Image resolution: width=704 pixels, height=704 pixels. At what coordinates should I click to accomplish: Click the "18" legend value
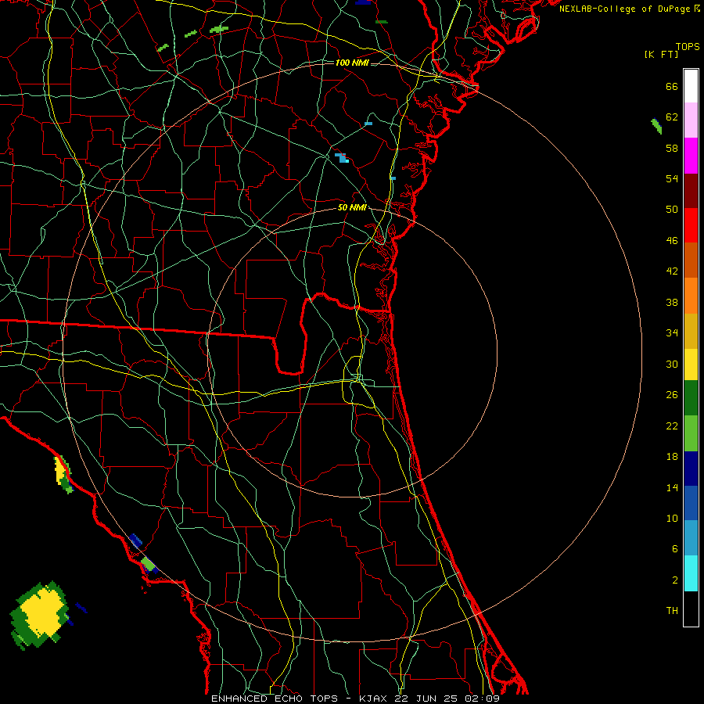[672, 457]
